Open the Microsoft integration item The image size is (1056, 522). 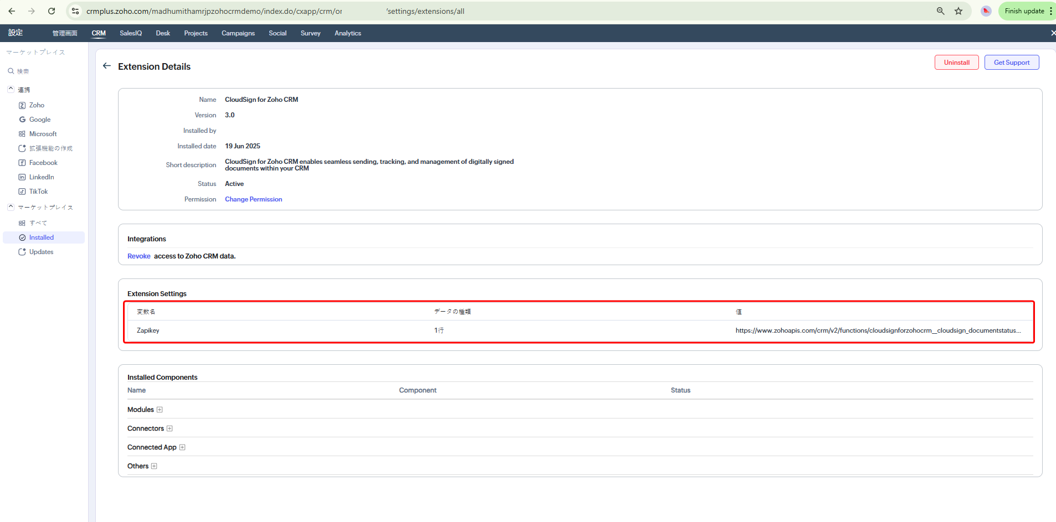43,134
